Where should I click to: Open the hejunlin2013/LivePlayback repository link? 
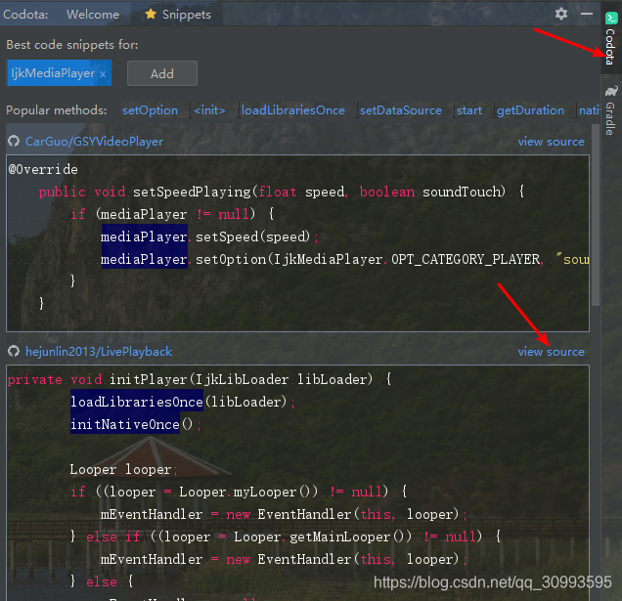[99, 352]
